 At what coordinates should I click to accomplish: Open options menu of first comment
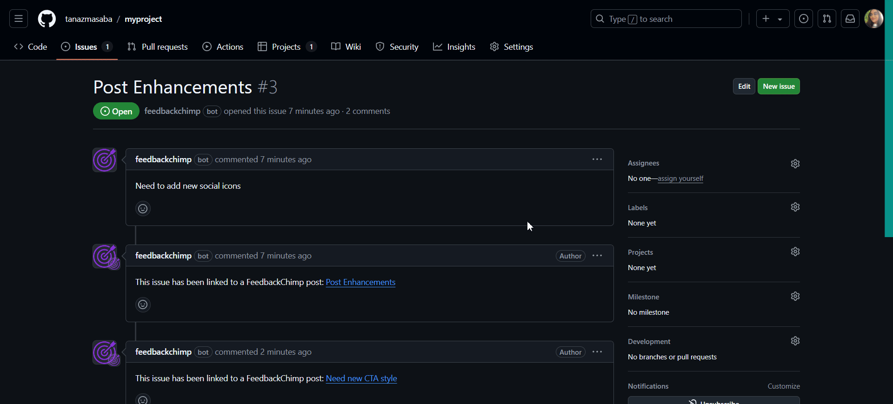point(597,159)
